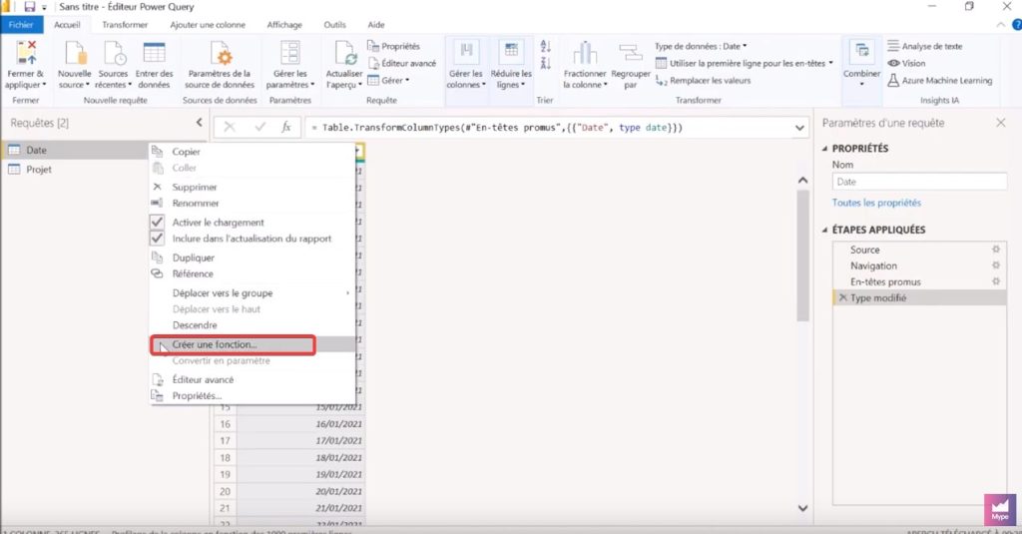Click the save icon in title bar

(x=29, y=7)
